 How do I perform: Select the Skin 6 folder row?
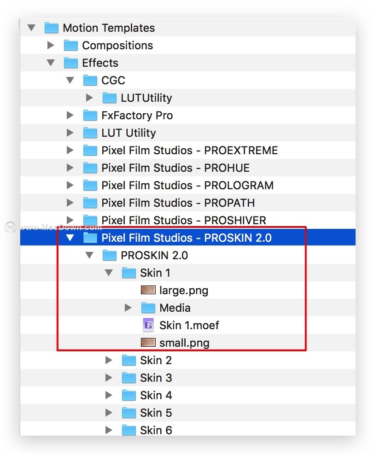point(156,430)
